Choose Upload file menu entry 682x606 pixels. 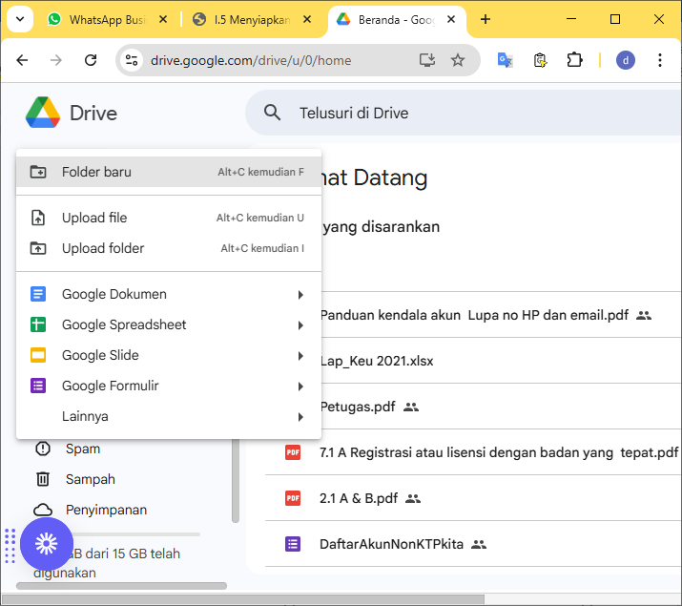click(x=94, y=218)
